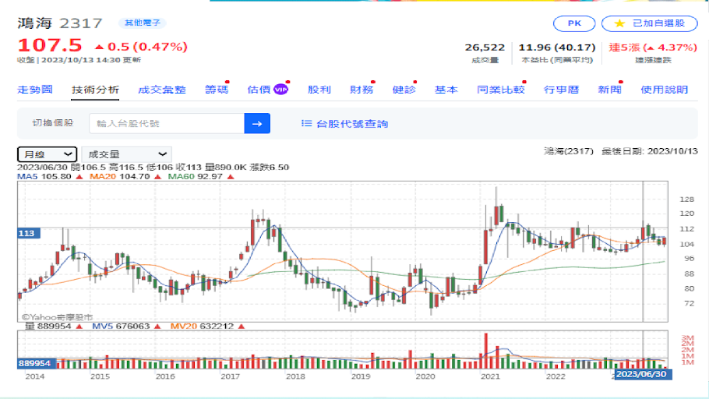Click the MV5 676063 legend text
709x399 pixels.
point(121,326)
